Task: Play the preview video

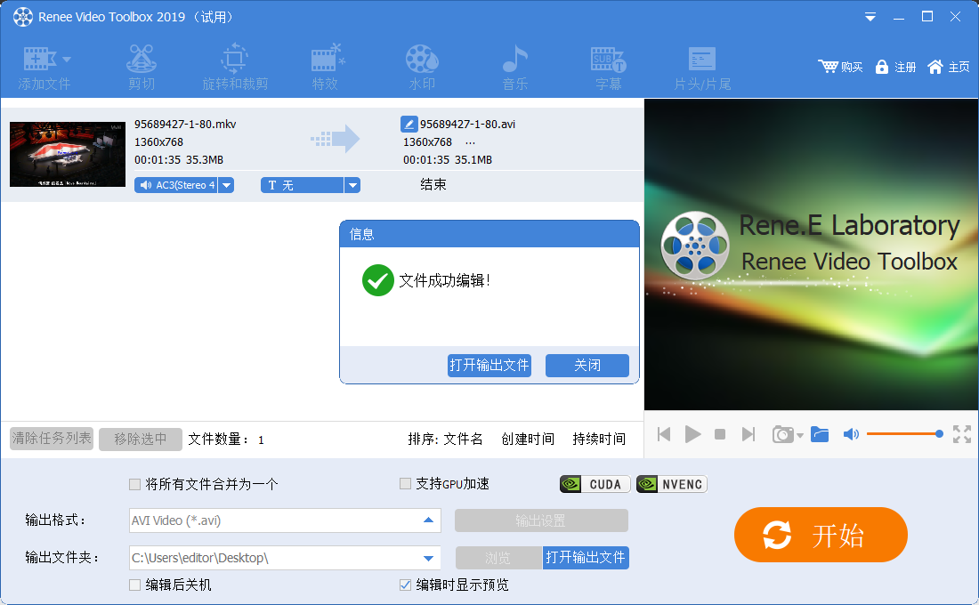Action: [x=692, y=434]
